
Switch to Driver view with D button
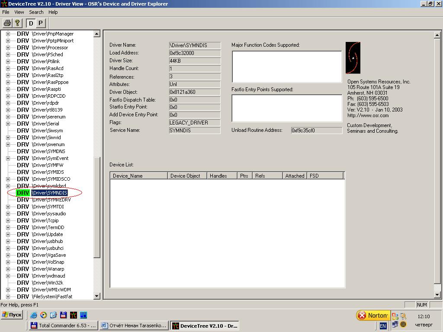[x=31, y=23]
